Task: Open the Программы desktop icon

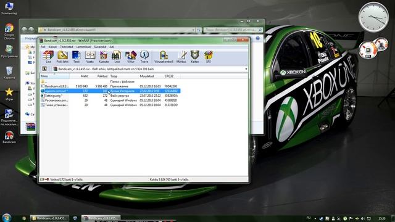Action: tap(9, 51)
